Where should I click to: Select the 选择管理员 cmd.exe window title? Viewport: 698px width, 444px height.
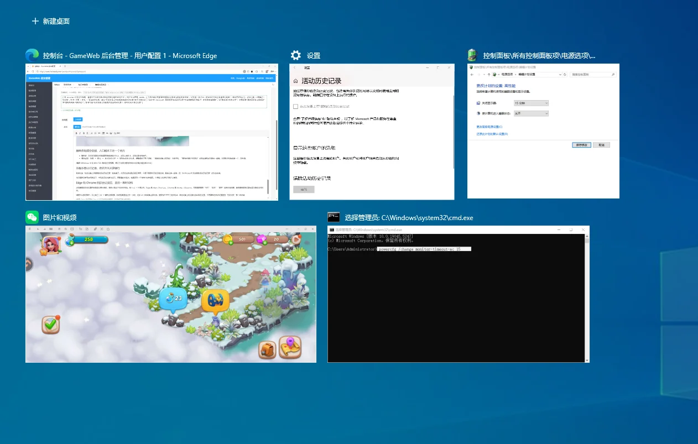(x=409, y=218)
